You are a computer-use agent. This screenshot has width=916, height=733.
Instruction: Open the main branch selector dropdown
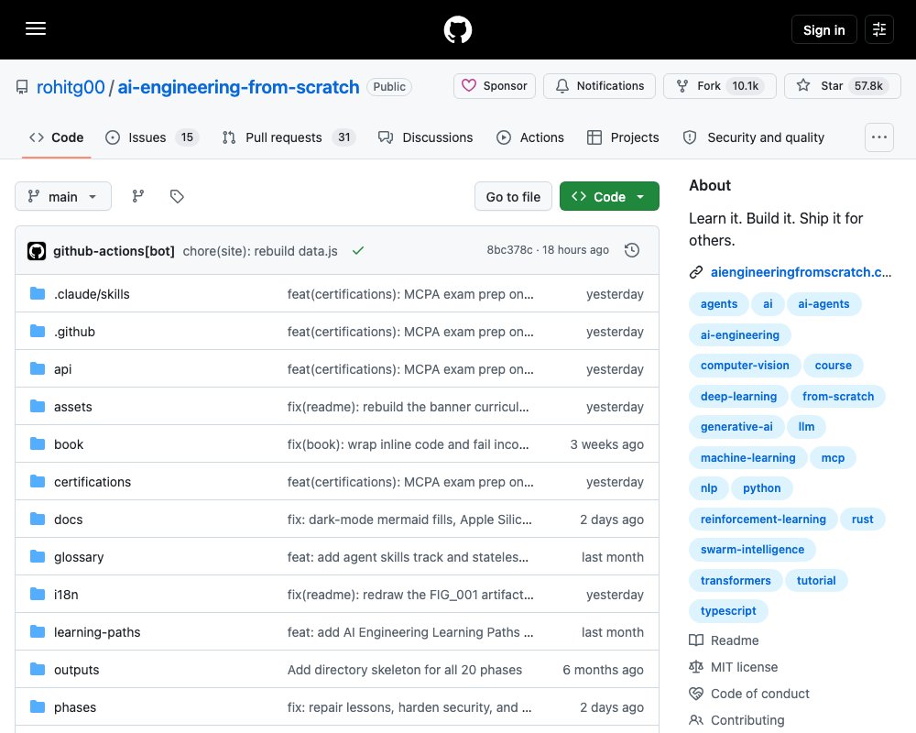click(x=63, y=196)
